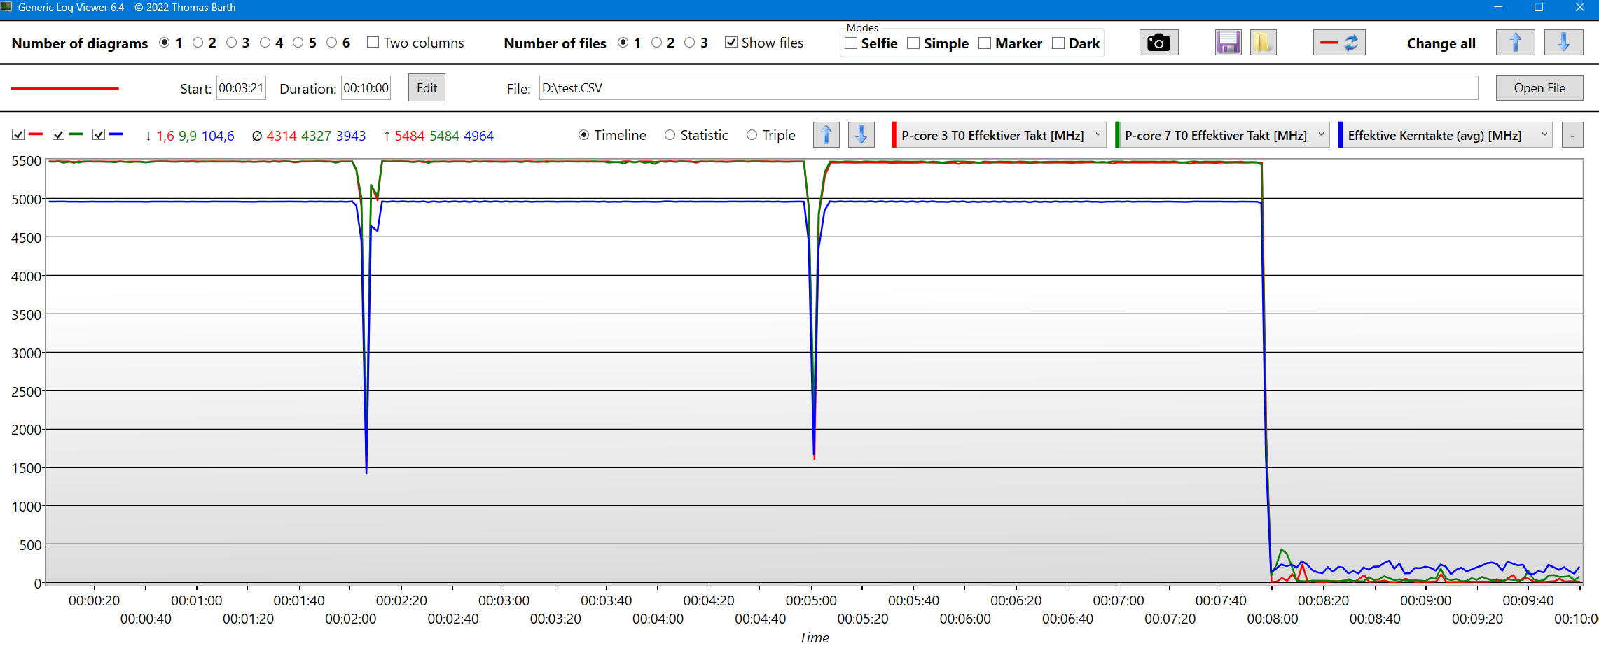The width and height of the screenshot is (1599, 655).
Task: Enable Selfie mode checkbox
Action: point(851,43)
